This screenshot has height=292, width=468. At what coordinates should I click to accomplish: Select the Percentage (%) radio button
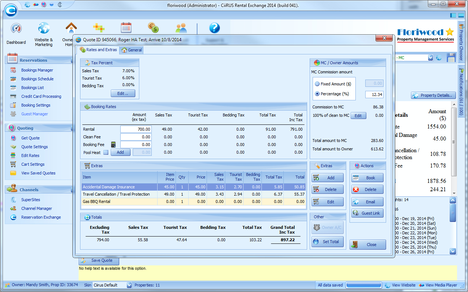317,94
